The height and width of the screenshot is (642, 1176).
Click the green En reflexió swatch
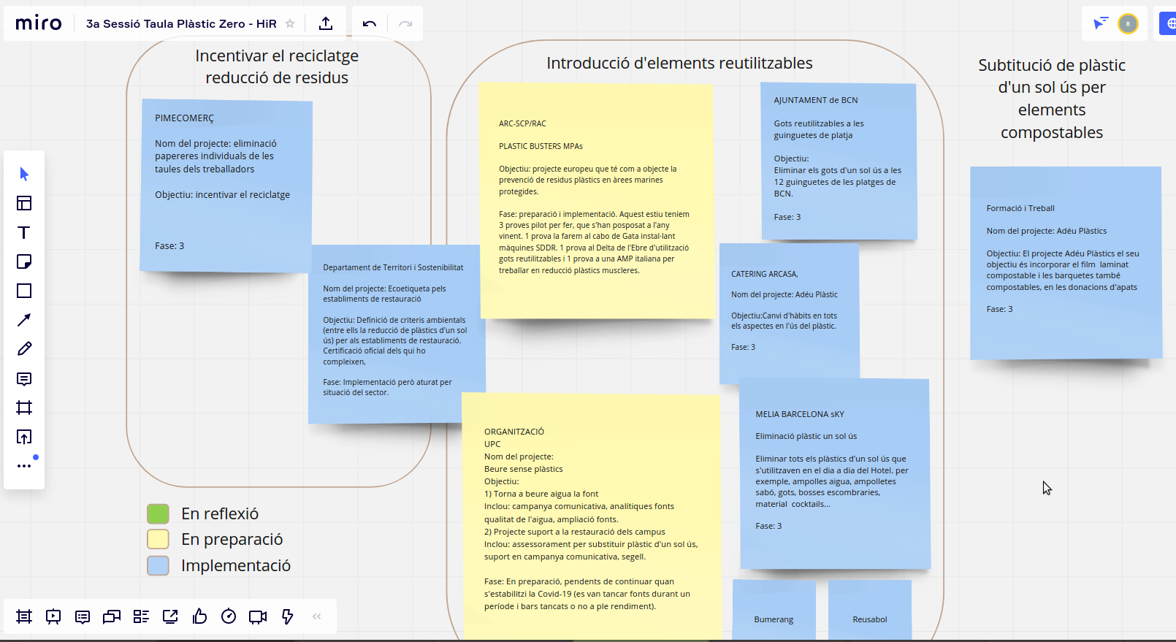click(x=158, y=513)
